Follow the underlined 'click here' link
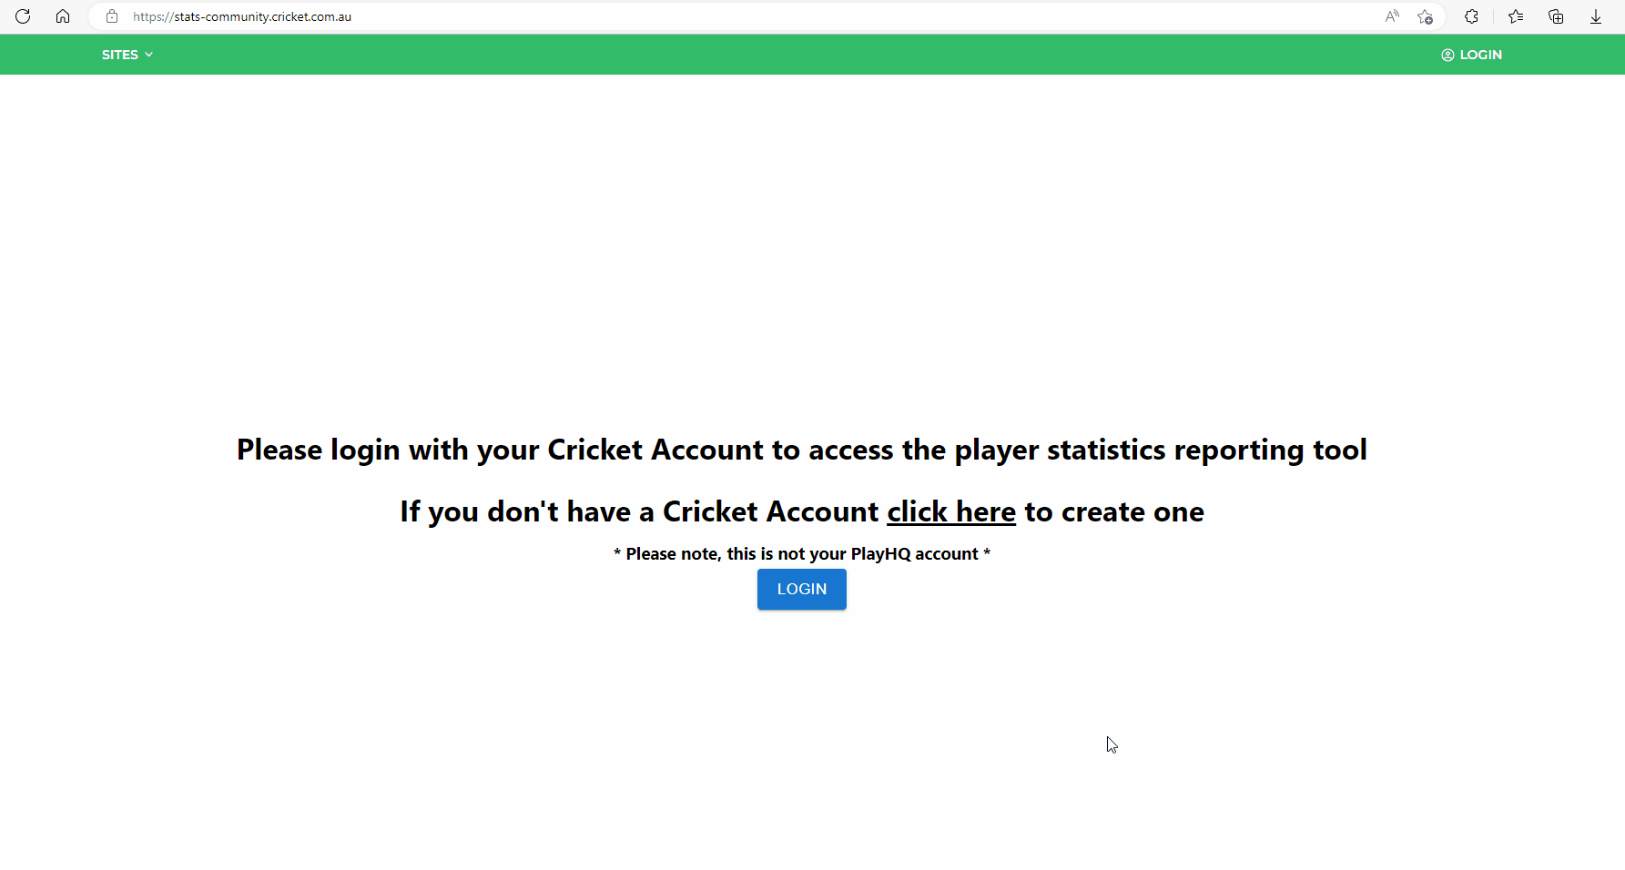The image size is (1625, 870). click(950, 511)
